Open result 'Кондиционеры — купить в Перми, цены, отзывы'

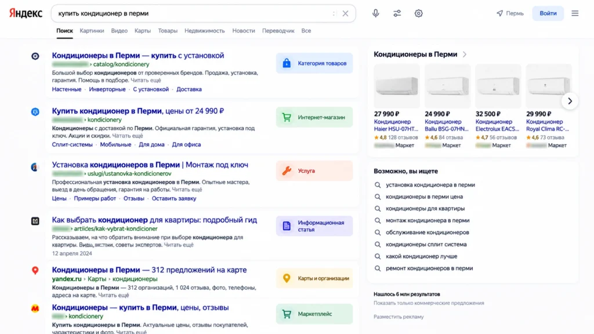click(x=140, y=307)
